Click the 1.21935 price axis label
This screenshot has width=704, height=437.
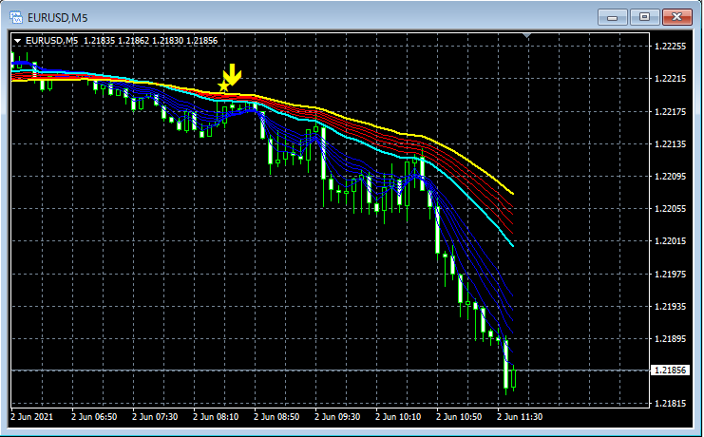click(x=671, y=306)
